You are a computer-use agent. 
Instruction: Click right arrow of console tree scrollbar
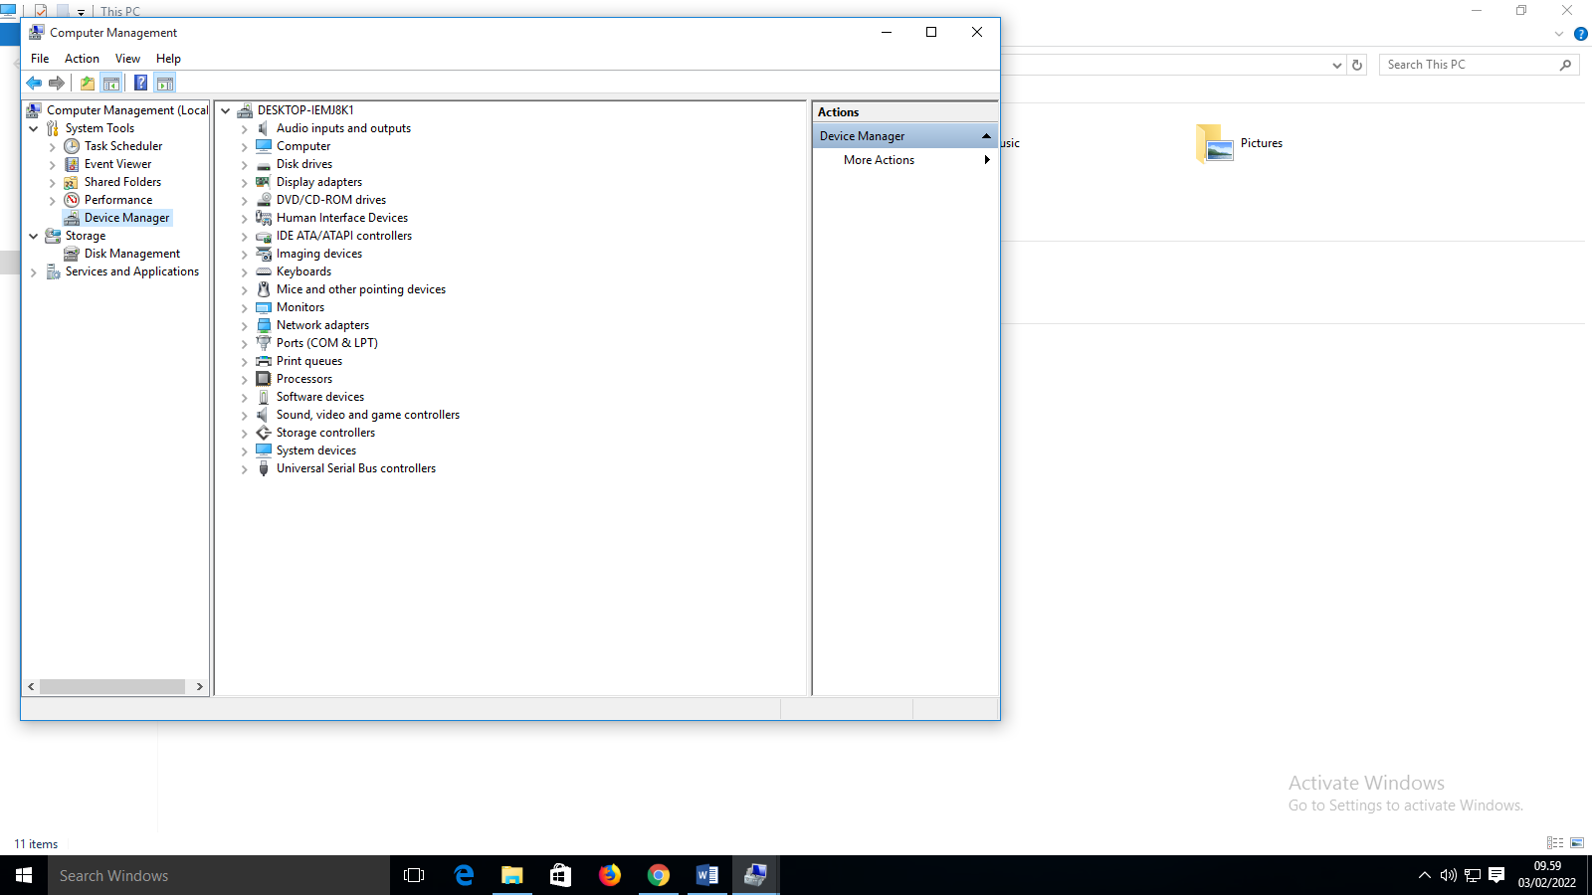coord(199,686)
